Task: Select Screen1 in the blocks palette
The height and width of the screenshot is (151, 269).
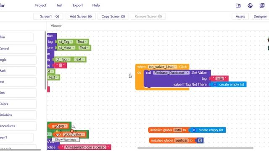Action: coord(17,138)
